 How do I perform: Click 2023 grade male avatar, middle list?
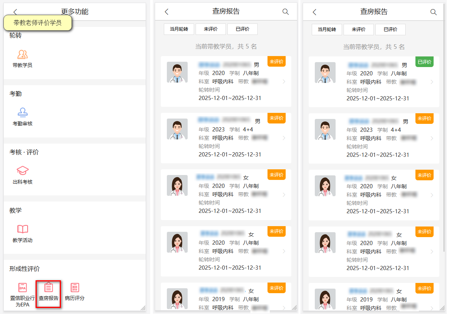pos(177,129)
